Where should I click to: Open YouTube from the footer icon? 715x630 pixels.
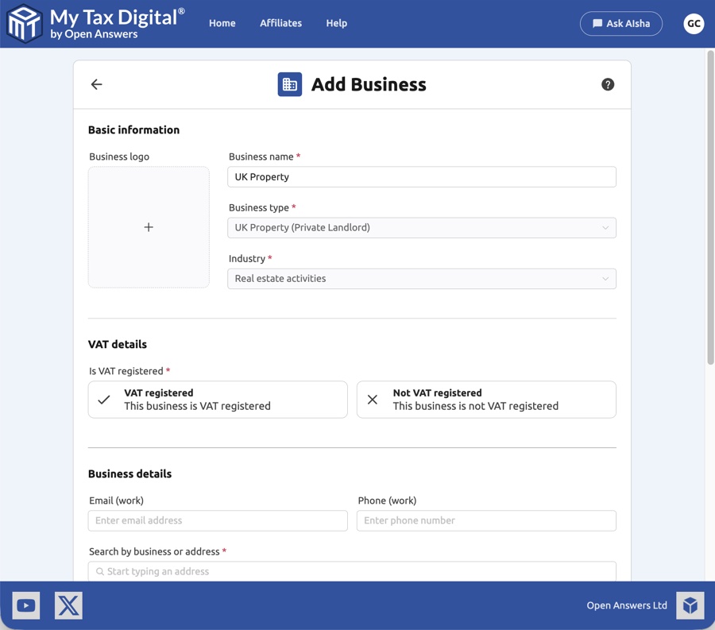point(25,605)
